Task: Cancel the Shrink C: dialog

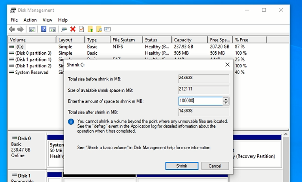Action: (x=215, y=166)
